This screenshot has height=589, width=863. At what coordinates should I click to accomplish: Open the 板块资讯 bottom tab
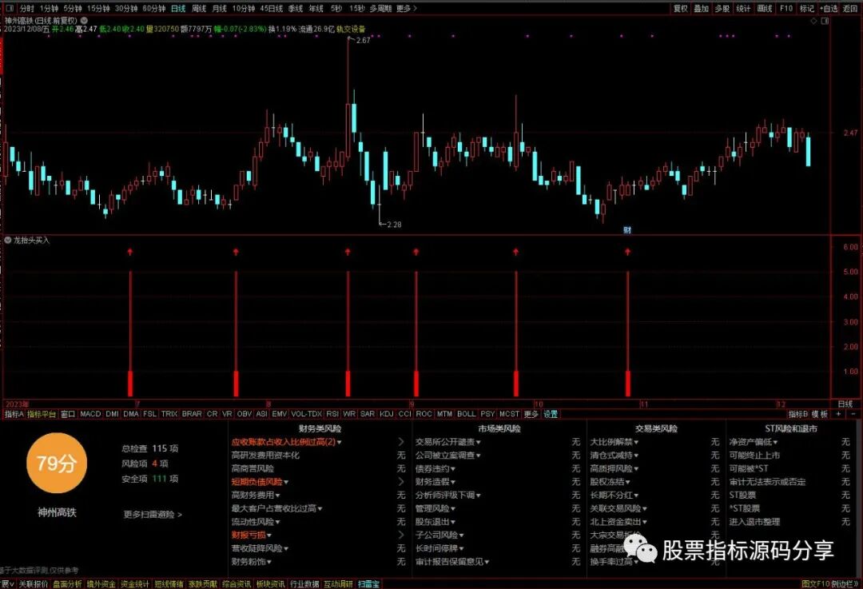pos(270,583)
